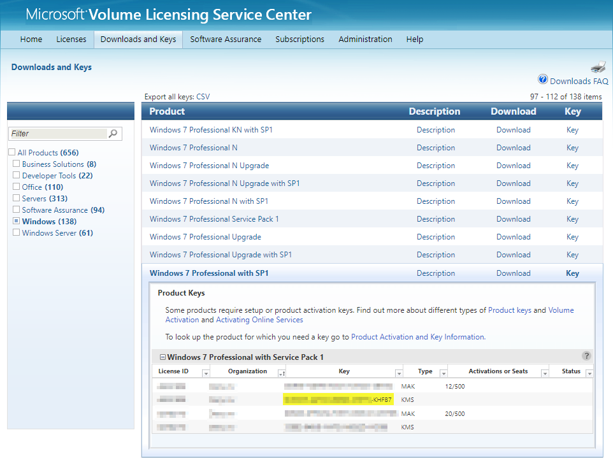The height and width of the screenshot is (458, 613).
Task: Click Download for Windows 7 Professional N
Action: pyautogui.click(x=514, y=148)
